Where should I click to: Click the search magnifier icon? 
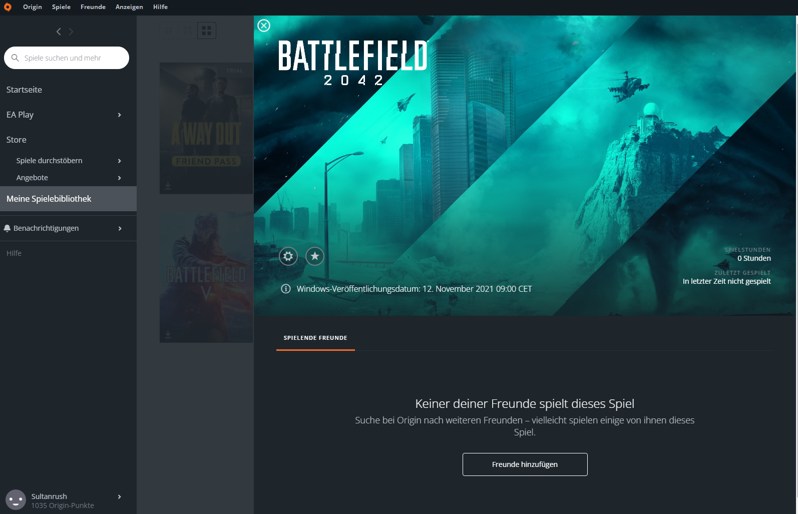[x=15, y=58]
